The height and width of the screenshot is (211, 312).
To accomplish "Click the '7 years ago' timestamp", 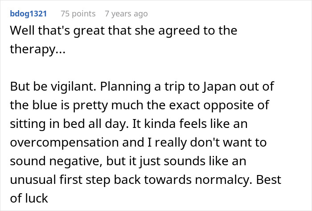I will pos(126,14).
